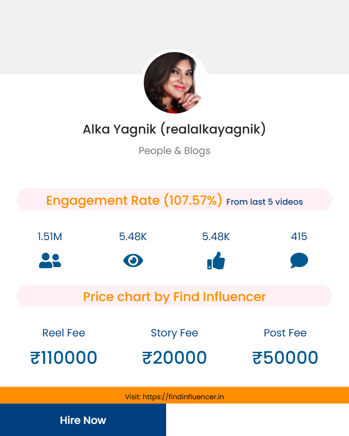Click the People & Blogs category text
The image size is (349, 436).
click(174, 151)
